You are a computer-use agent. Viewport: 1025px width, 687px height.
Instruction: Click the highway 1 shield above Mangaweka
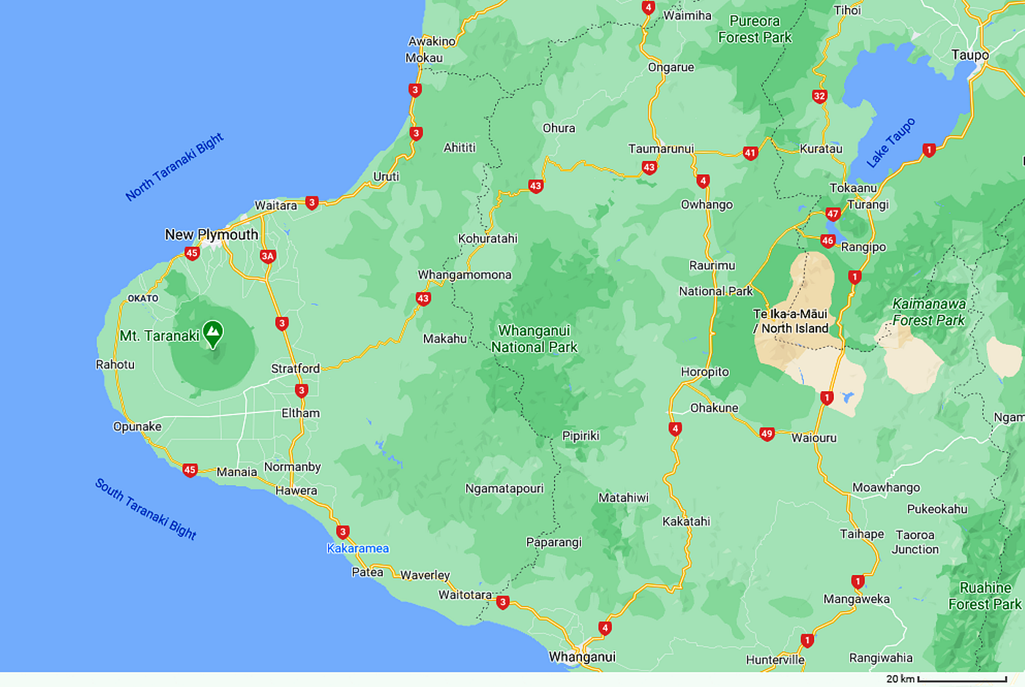[x=858, y=582]
